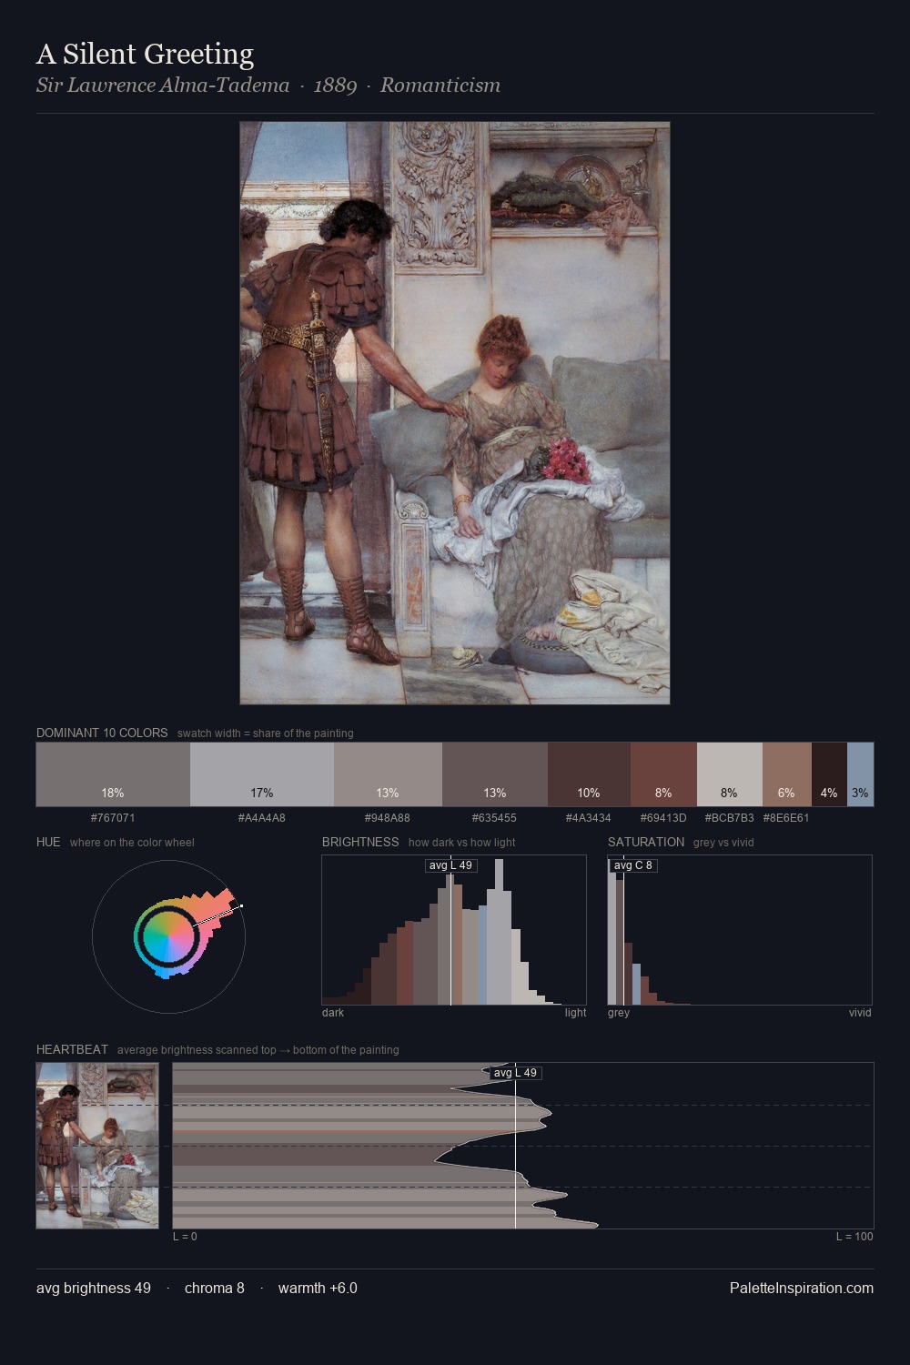Click the BRIGHTNESS section heading
Viewport: 910px width, 1365px height.
pos(360,842)
